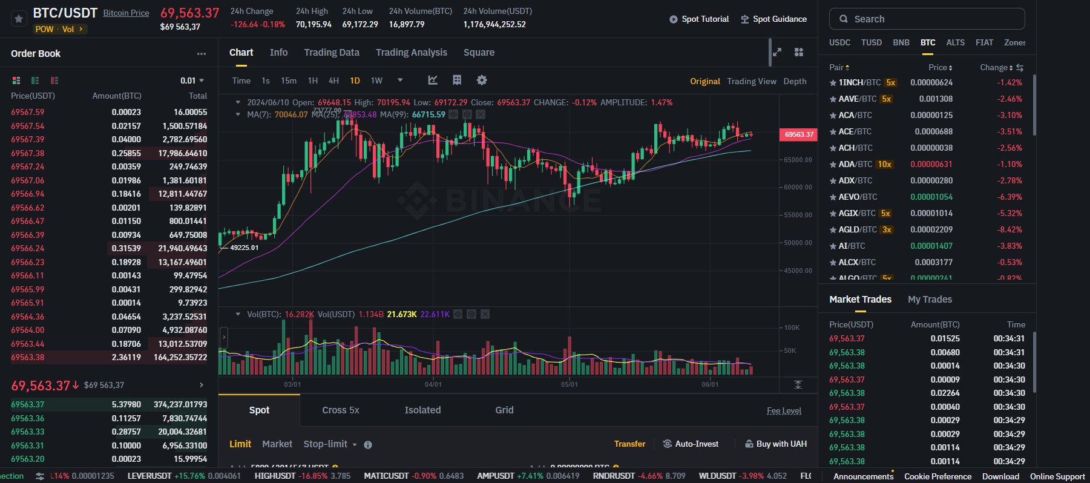Switch change column display with swap icon
The image size is (1090, 483).
(1020, 67)
